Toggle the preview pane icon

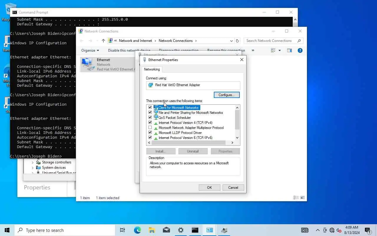coord(290,50)
